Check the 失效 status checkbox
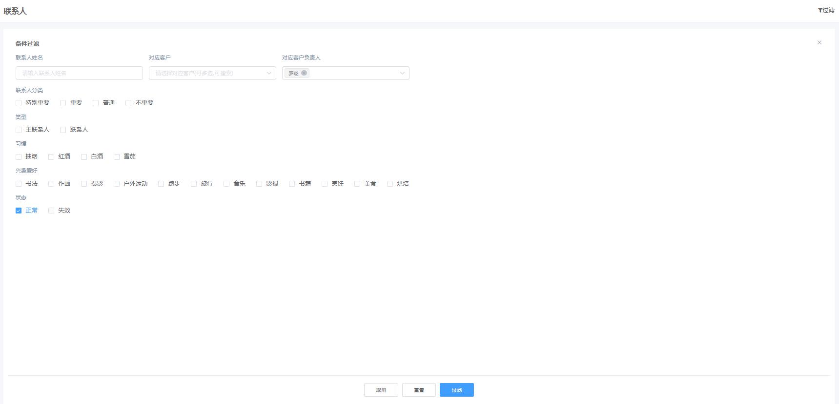The image size is (839, 404). coord(51,211)
